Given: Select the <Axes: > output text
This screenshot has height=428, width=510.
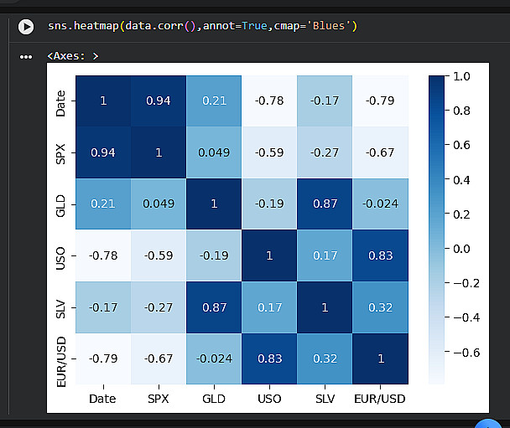Looking at the screenshot, I should (x=73, y=57).
